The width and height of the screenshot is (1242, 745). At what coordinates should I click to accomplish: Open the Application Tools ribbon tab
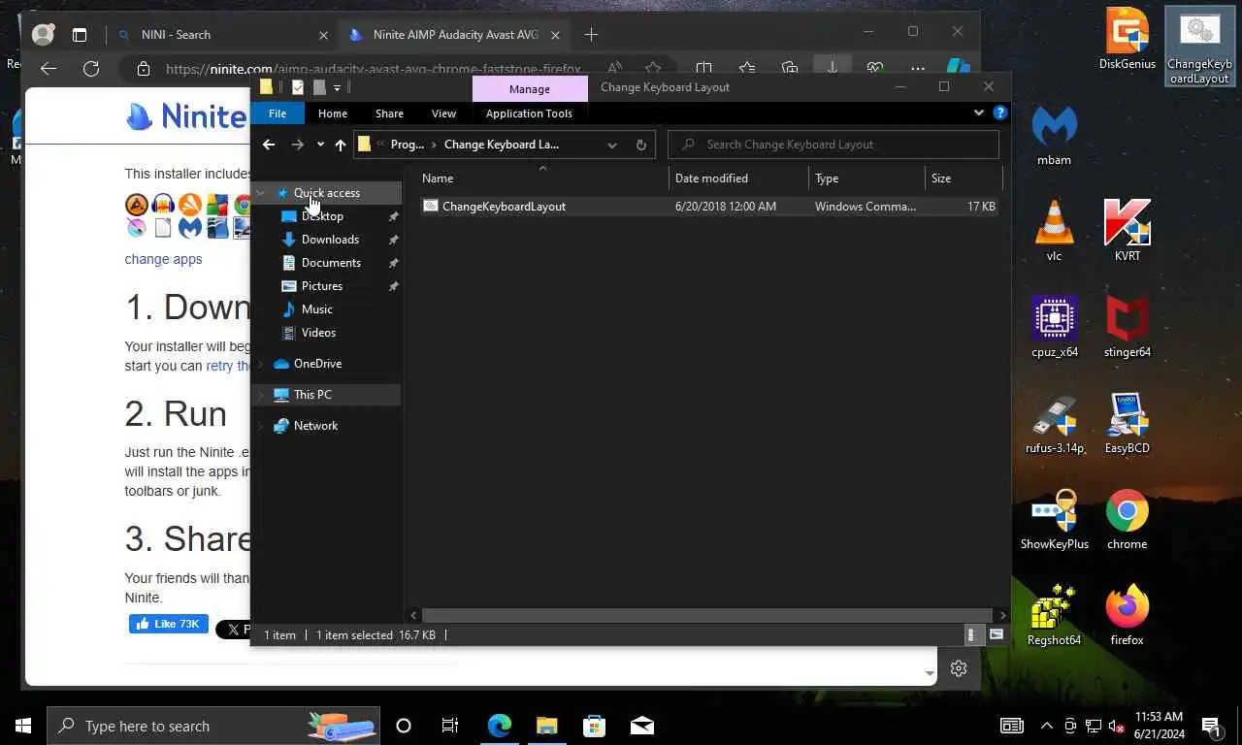pyautogui.click(x=529, y=113)
